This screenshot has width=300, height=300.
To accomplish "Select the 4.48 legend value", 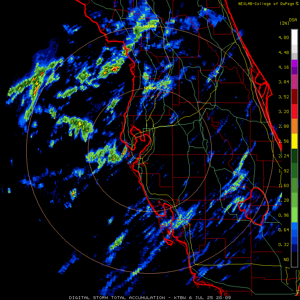I will pos(284,52).
